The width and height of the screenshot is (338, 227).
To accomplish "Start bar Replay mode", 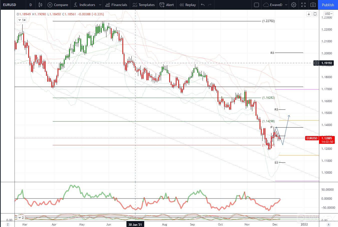I will pyautogui.click(x=188, y=5).
